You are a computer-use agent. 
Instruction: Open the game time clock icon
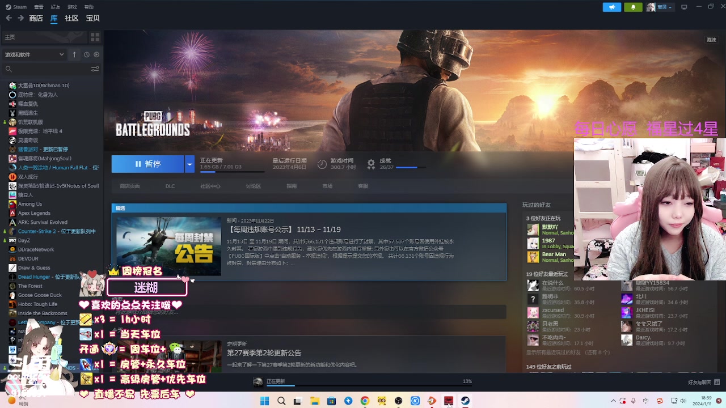pos(322,164)
